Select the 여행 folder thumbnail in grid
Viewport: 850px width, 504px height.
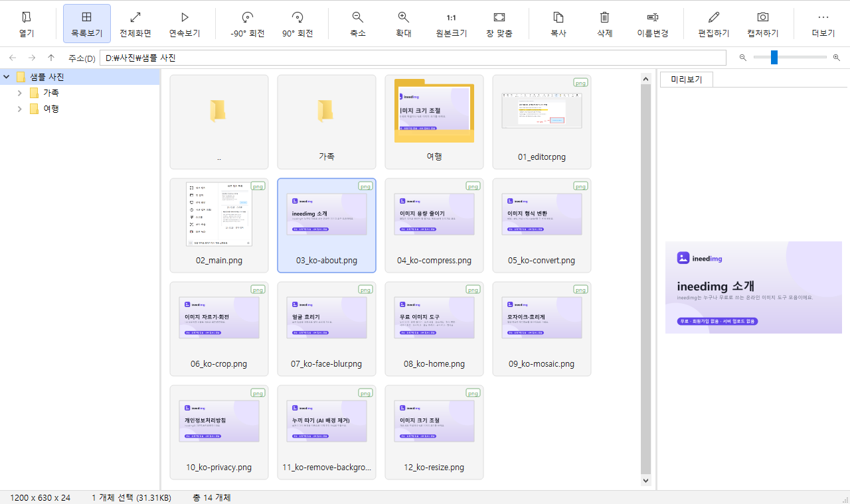(x=434, y=122)
